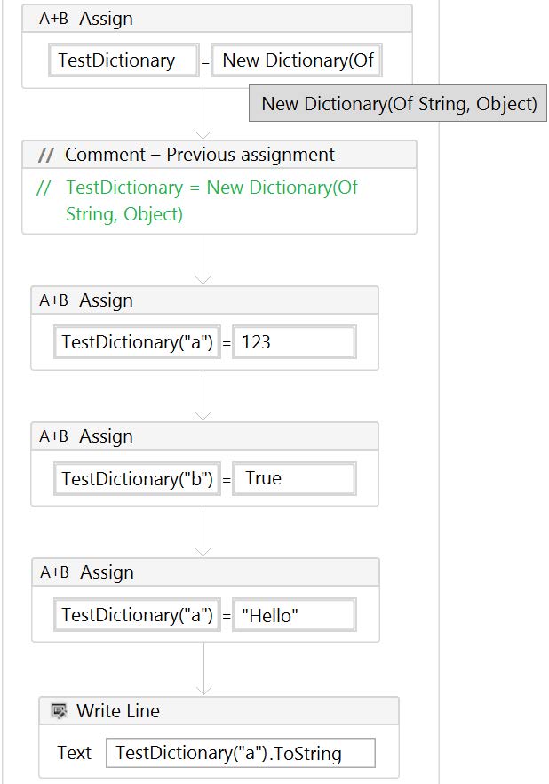Click the A+B icon of the Hello Assign
The width and height of the screenshot is (549, 784).
(54, 572)
